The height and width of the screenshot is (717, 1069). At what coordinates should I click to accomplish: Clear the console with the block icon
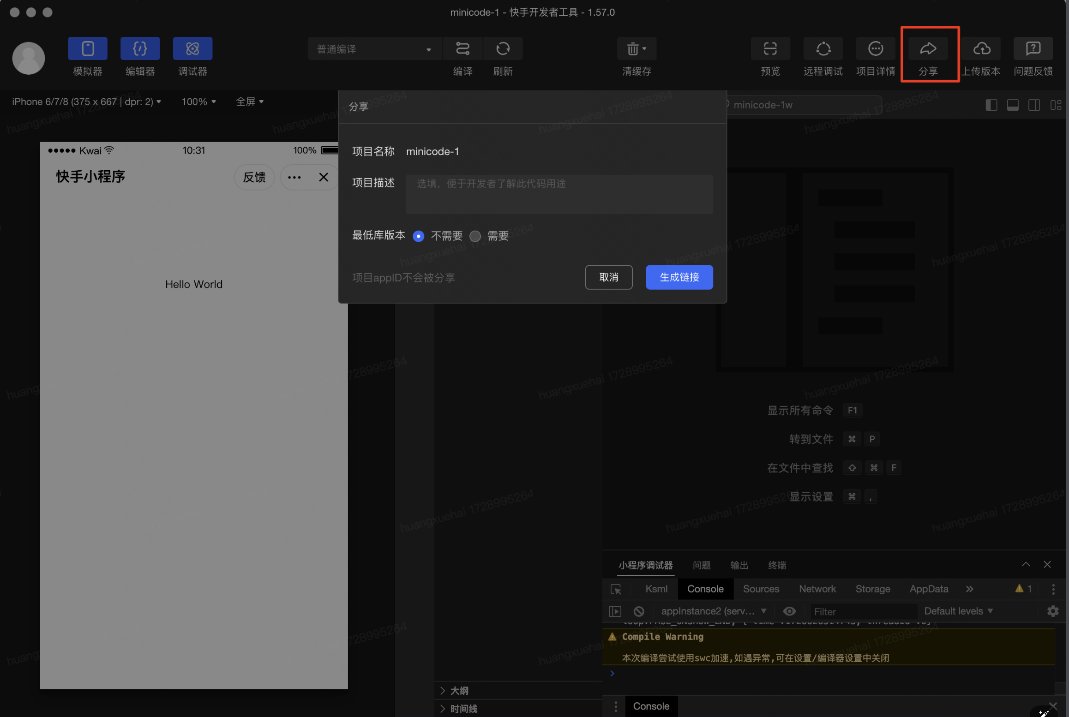(x=639, y=611)
